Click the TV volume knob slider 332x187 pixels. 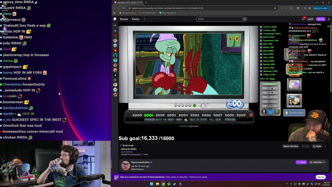[x=203, y=105]
